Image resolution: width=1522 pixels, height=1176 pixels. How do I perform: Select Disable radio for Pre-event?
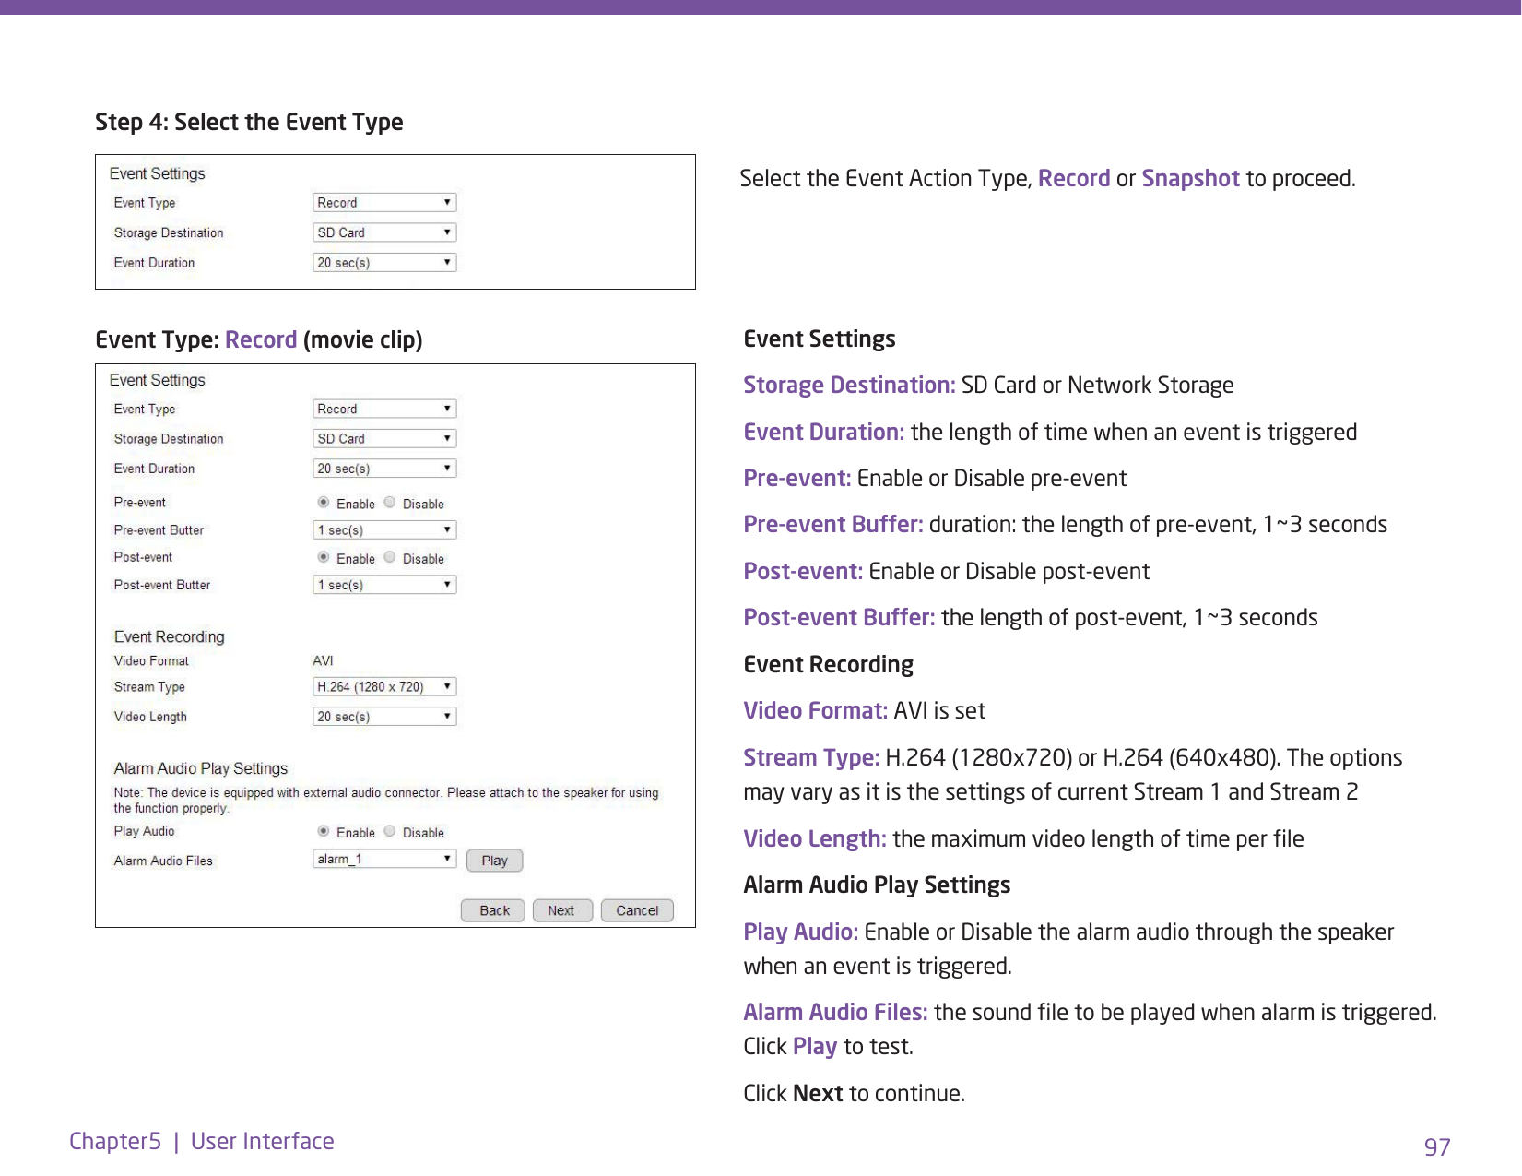390,503
